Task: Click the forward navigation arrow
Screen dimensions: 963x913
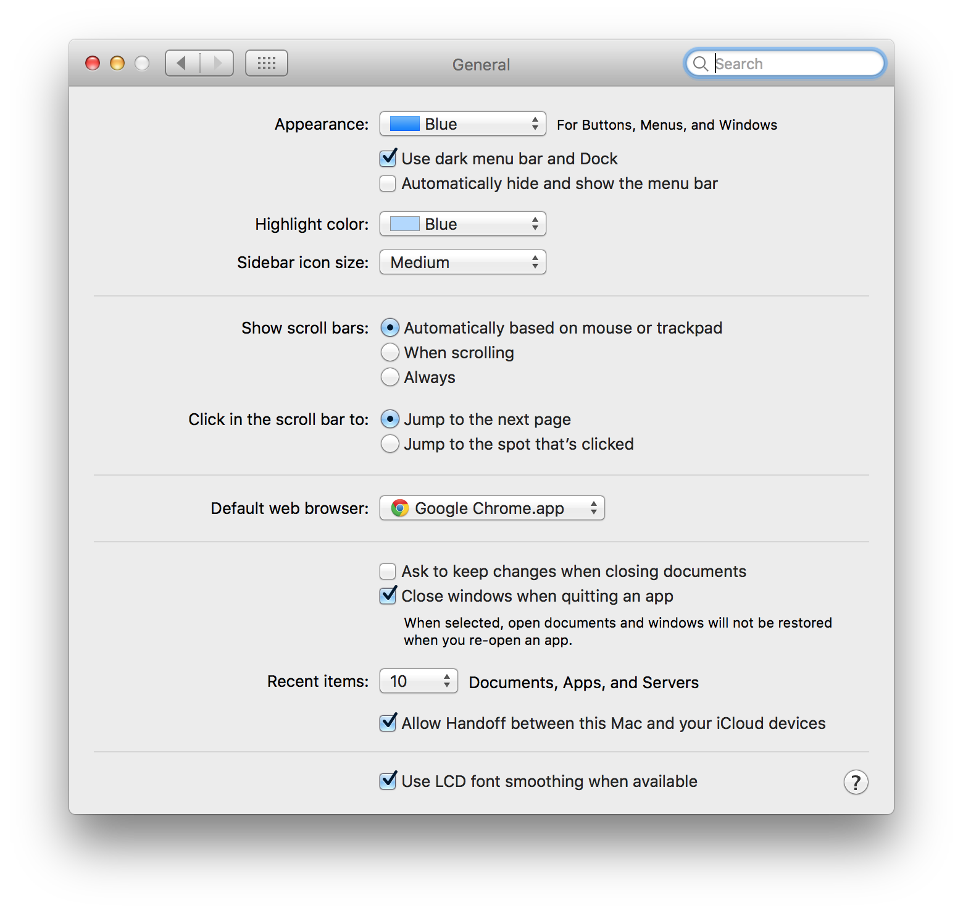Action: [217, 63]
